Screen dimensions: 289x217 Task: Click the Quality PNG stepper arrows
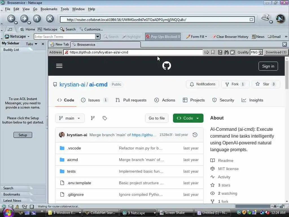click(260, 52)
